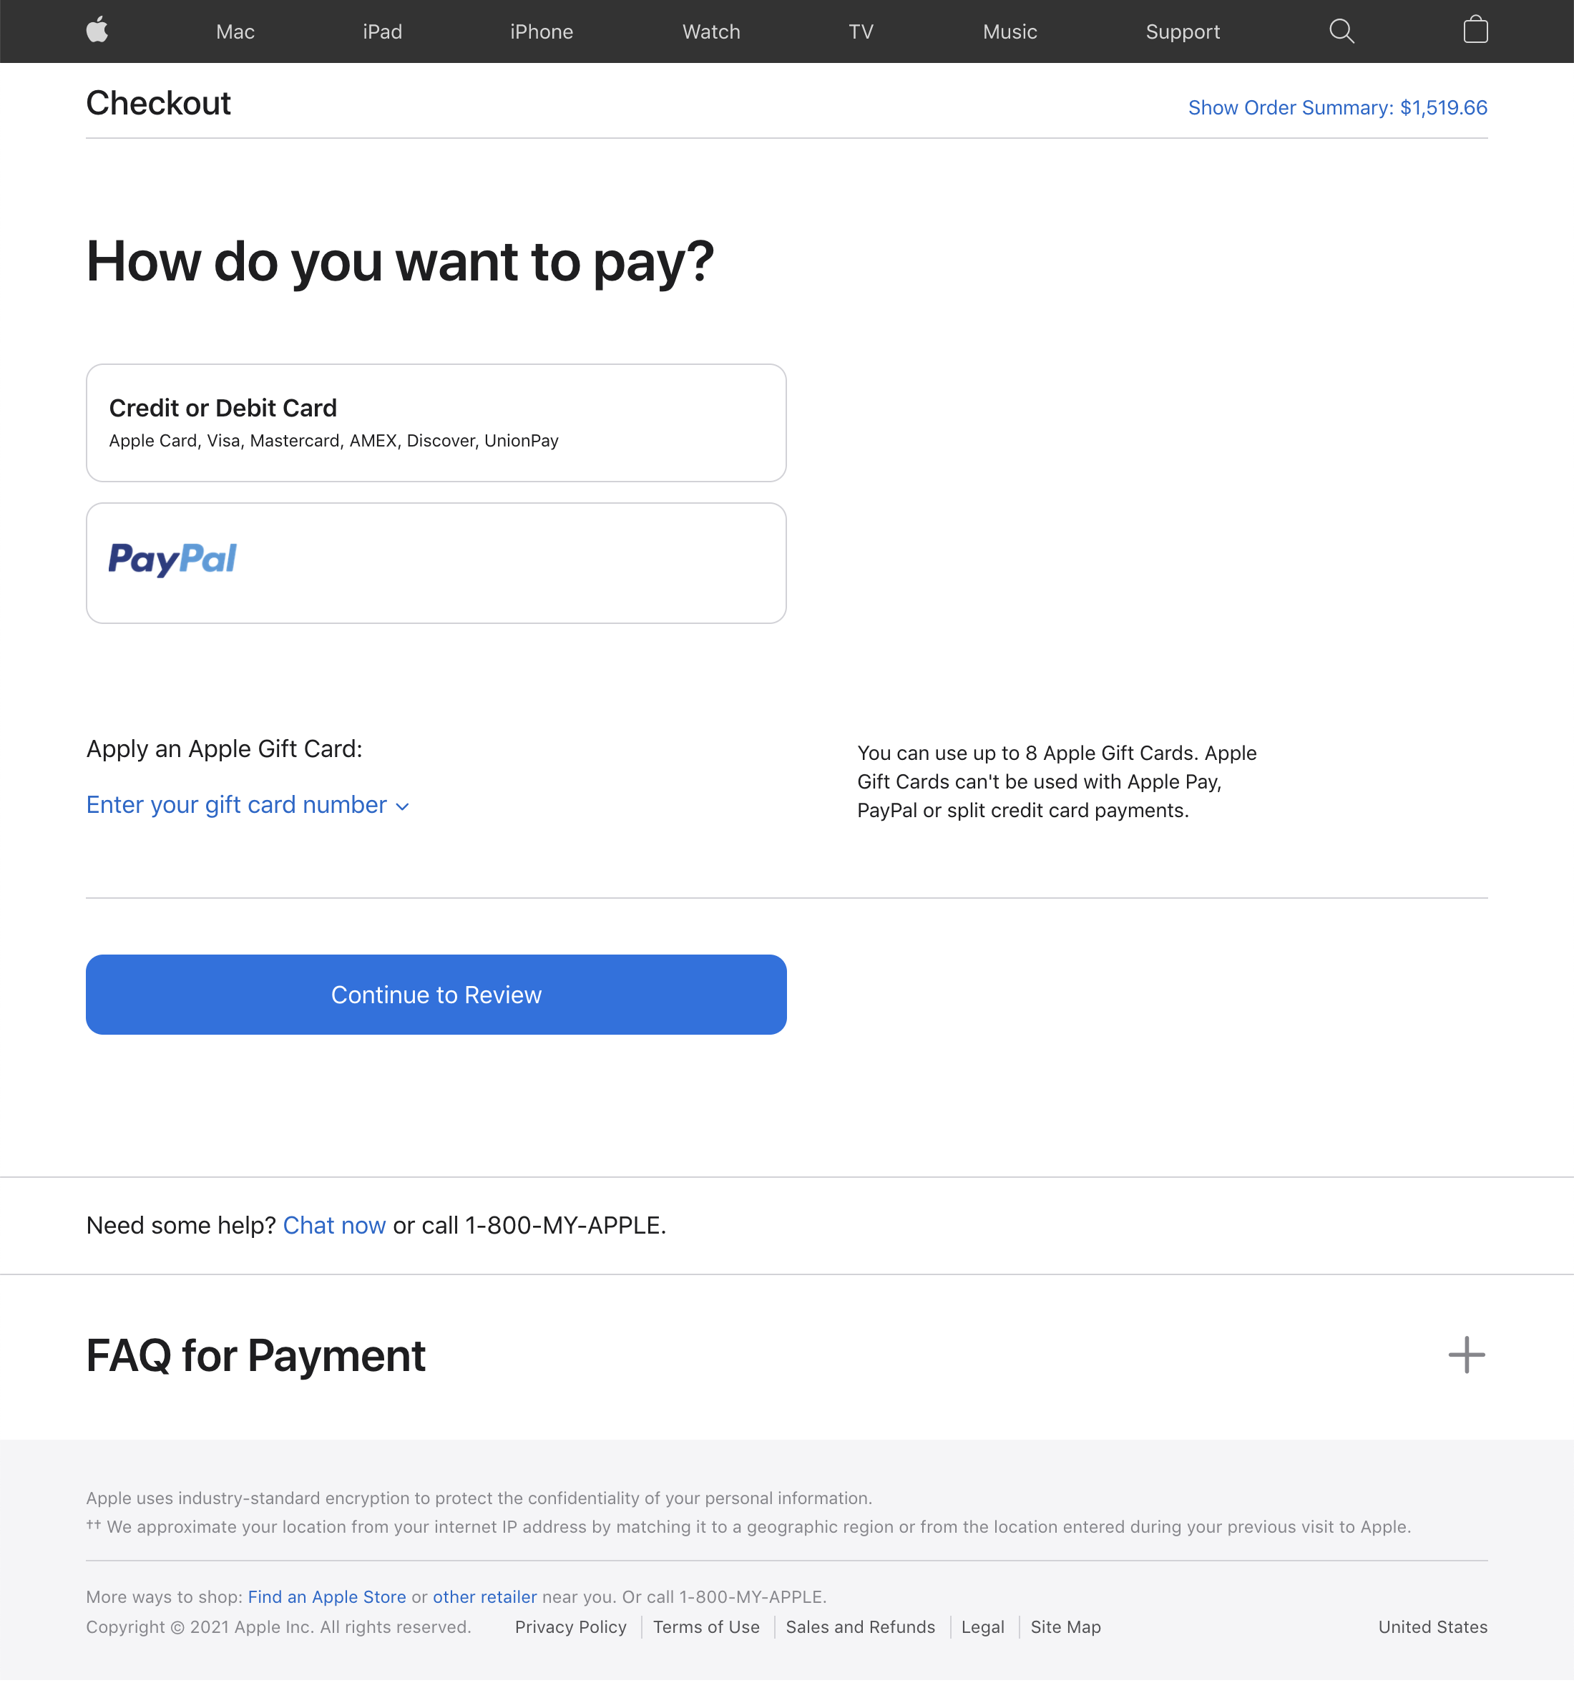Select PayPal as payment method
The height and width of the screenshot is (1683, 1574).
tap(436, 563)
